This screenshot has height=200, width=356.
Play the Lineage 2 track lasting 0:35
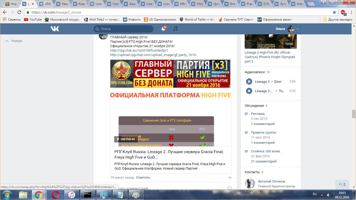tap(249, 91)
